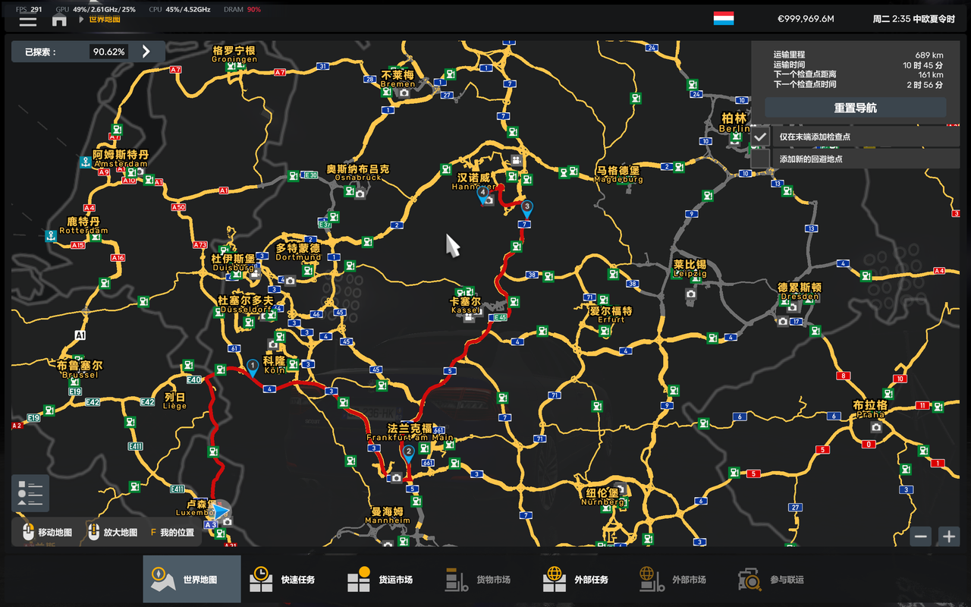The image size is (971, 607).
Task: Click the 90.62% explored value
Action: pyautogui.click(x=108, y=52)
